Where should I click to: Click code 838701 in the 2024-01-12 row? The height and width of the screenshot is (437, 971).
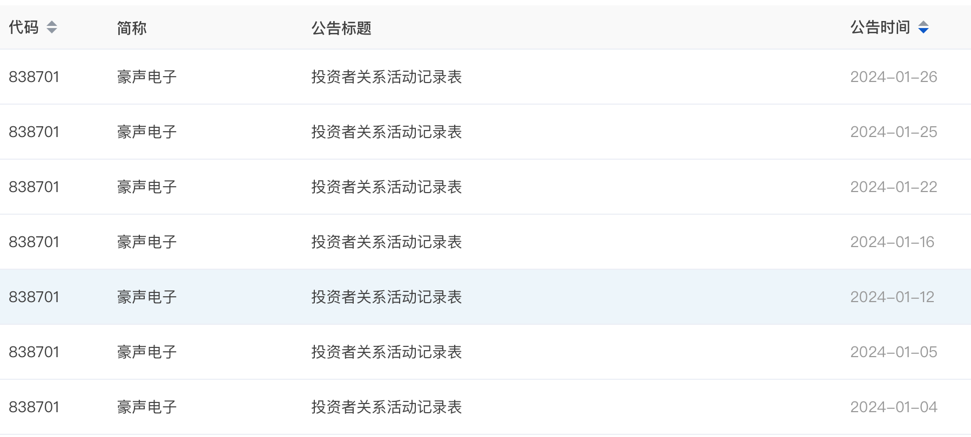34,297
